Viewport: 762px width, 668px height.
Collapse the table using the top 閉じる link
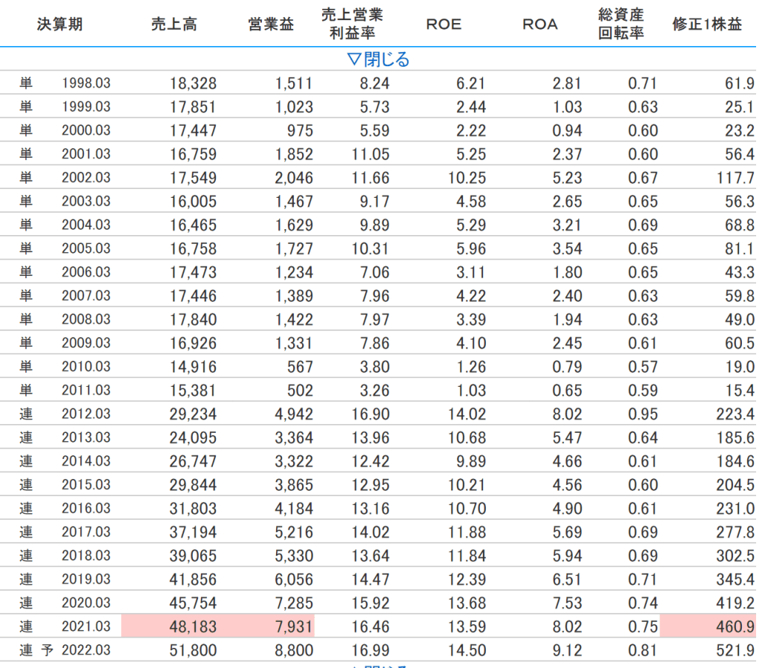pos(378,60)
